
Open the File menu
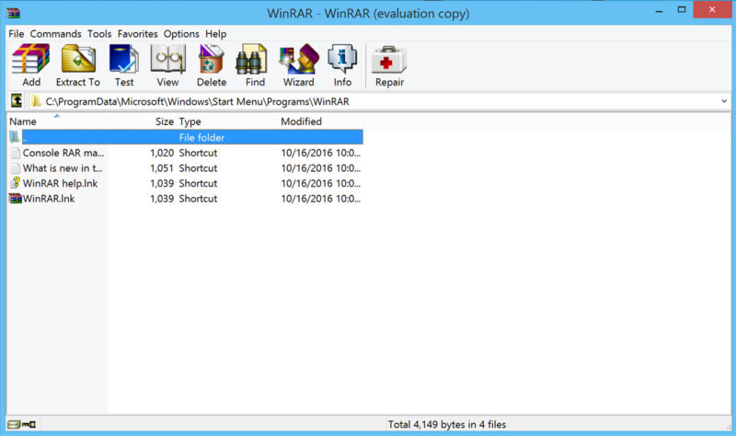pyautogui.click(x=16, y=34)
